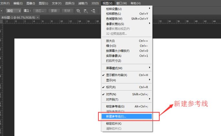Expand the 校样设置(U) submenu
Viewport: 221px width, 136px height.
tap(127, 9)
